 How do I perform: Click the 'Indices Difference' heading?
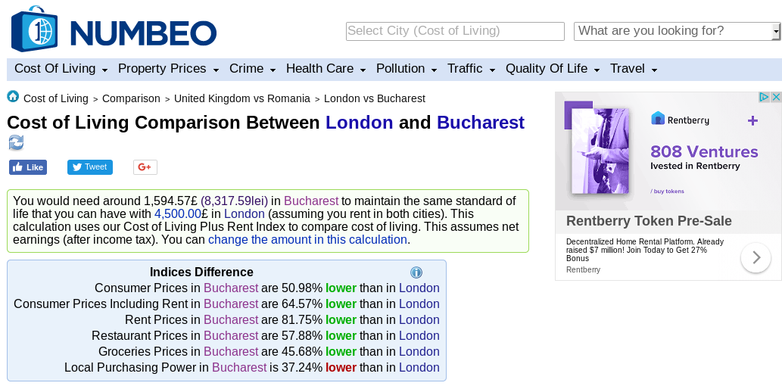pos(201,272)
